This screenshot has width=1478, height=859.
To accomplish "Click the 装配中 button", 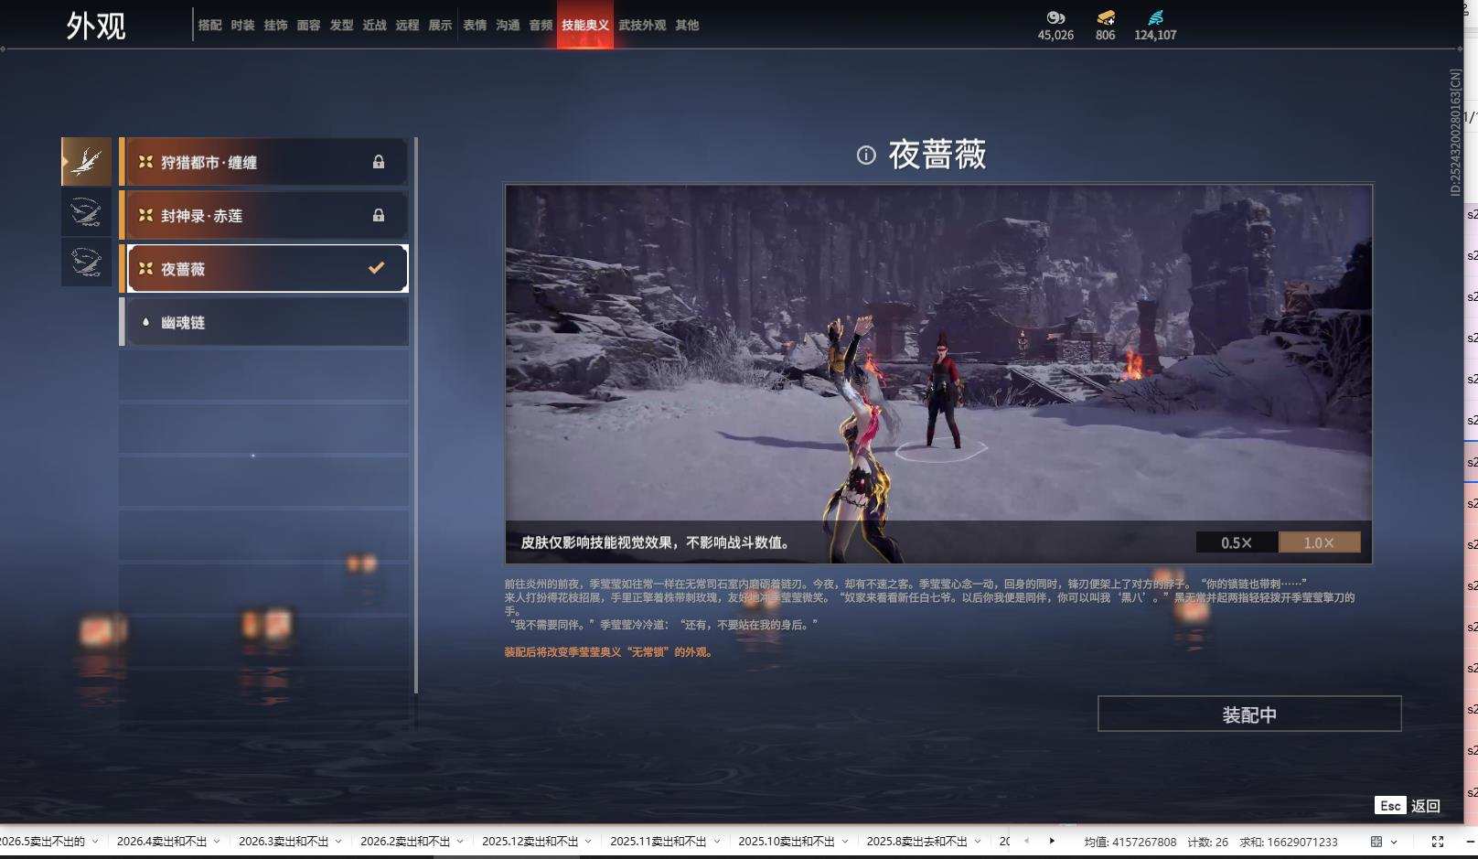I will pos(1249,714).
